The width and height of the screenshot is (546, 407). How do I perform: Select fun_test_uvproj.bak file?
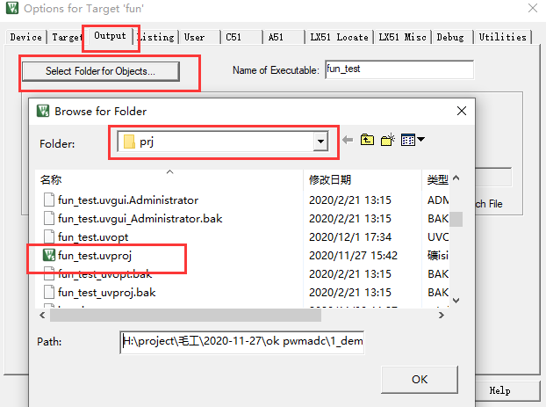click(x=106, y=293)
